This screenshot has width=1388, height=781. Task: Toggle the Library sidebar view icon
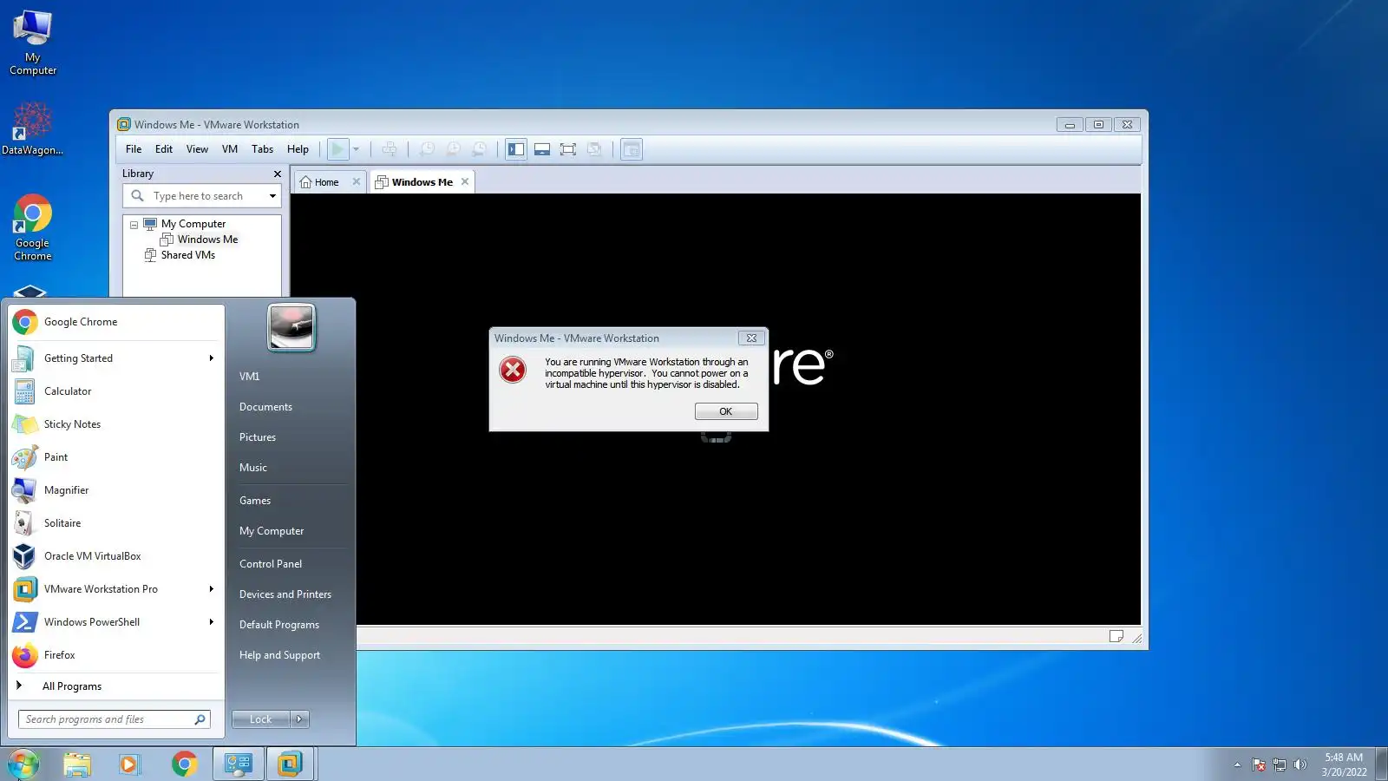pyautogui.click(x=516, y=149)
